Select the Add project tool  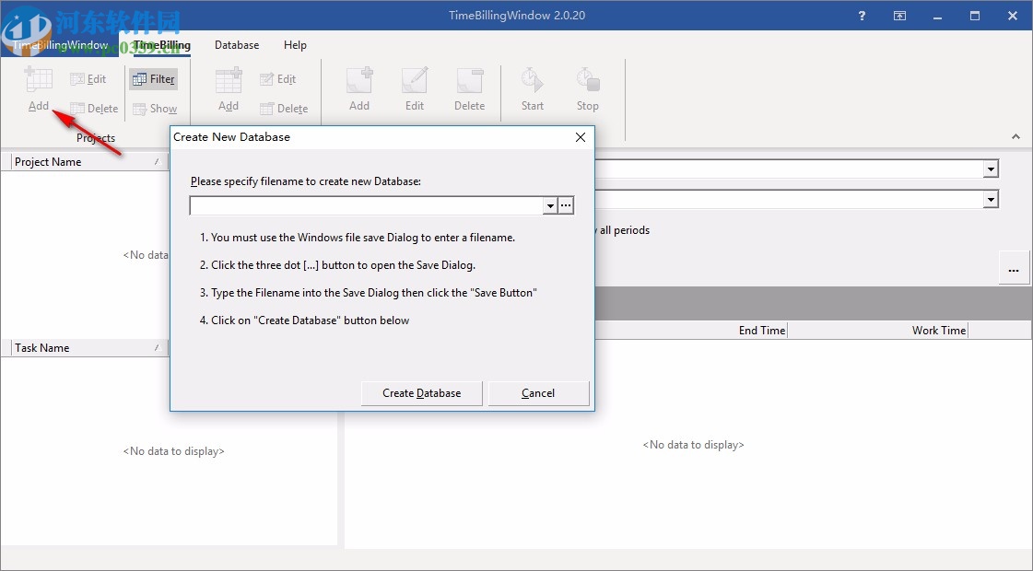37,89
